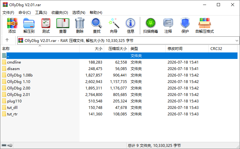Show archive 信息 (Info) icon

pos(130,23)
